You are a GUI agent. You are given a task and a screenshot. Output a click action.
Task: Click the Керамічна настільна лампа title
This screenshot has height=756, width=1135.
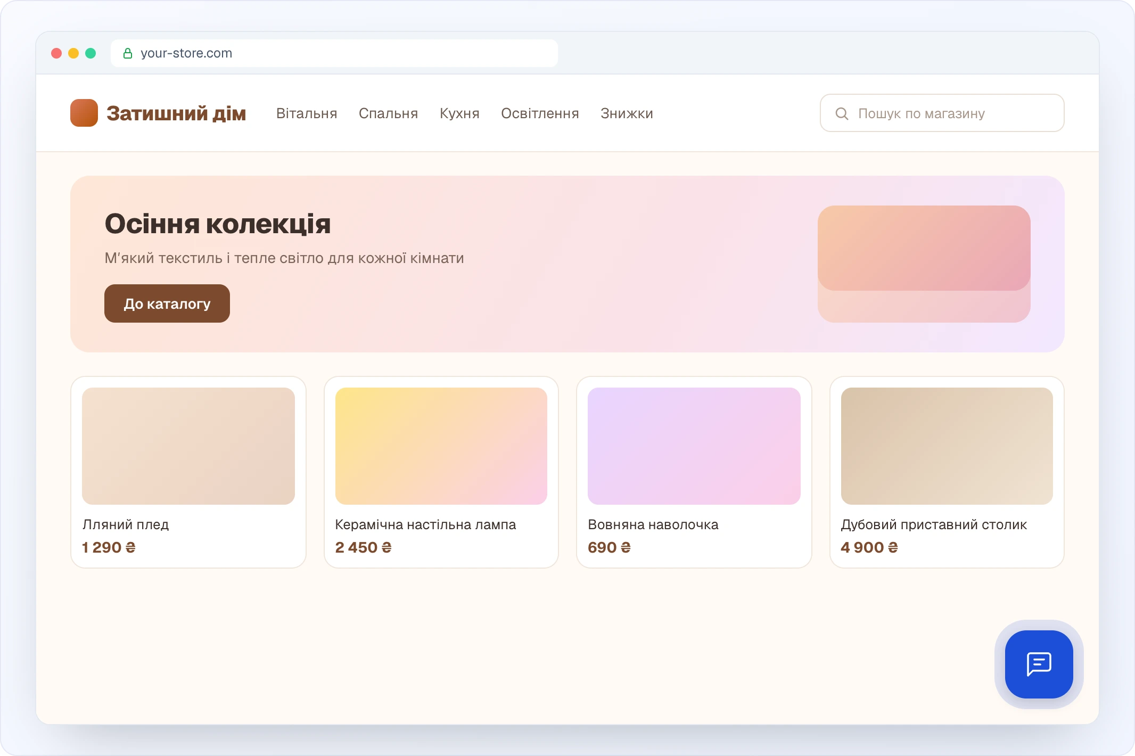click(x=425, y=524)
